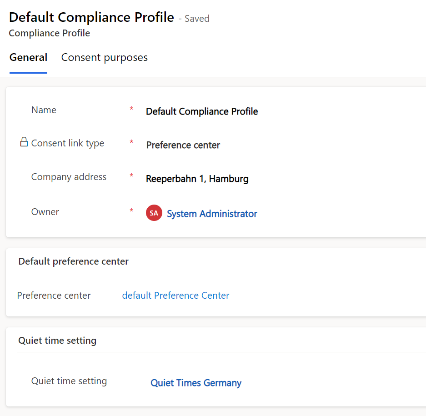Switch to the Consent purposes tab

104,57
